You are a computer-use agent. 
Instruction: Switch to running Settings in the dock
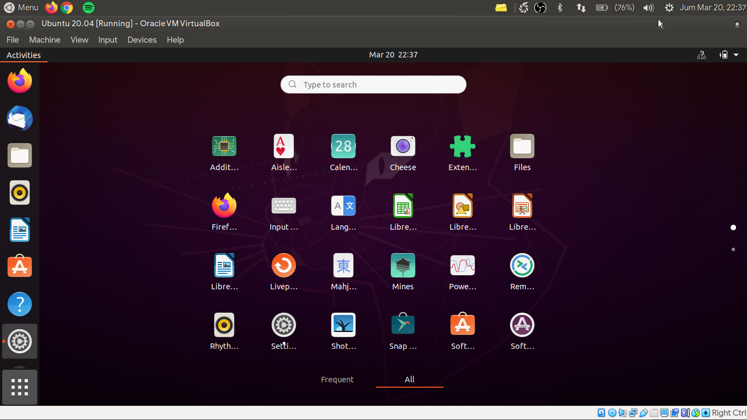point(20,341)
